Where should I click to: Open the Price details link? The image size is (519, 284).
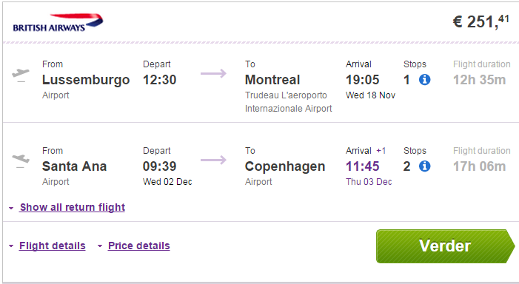(x=139, y=246)
